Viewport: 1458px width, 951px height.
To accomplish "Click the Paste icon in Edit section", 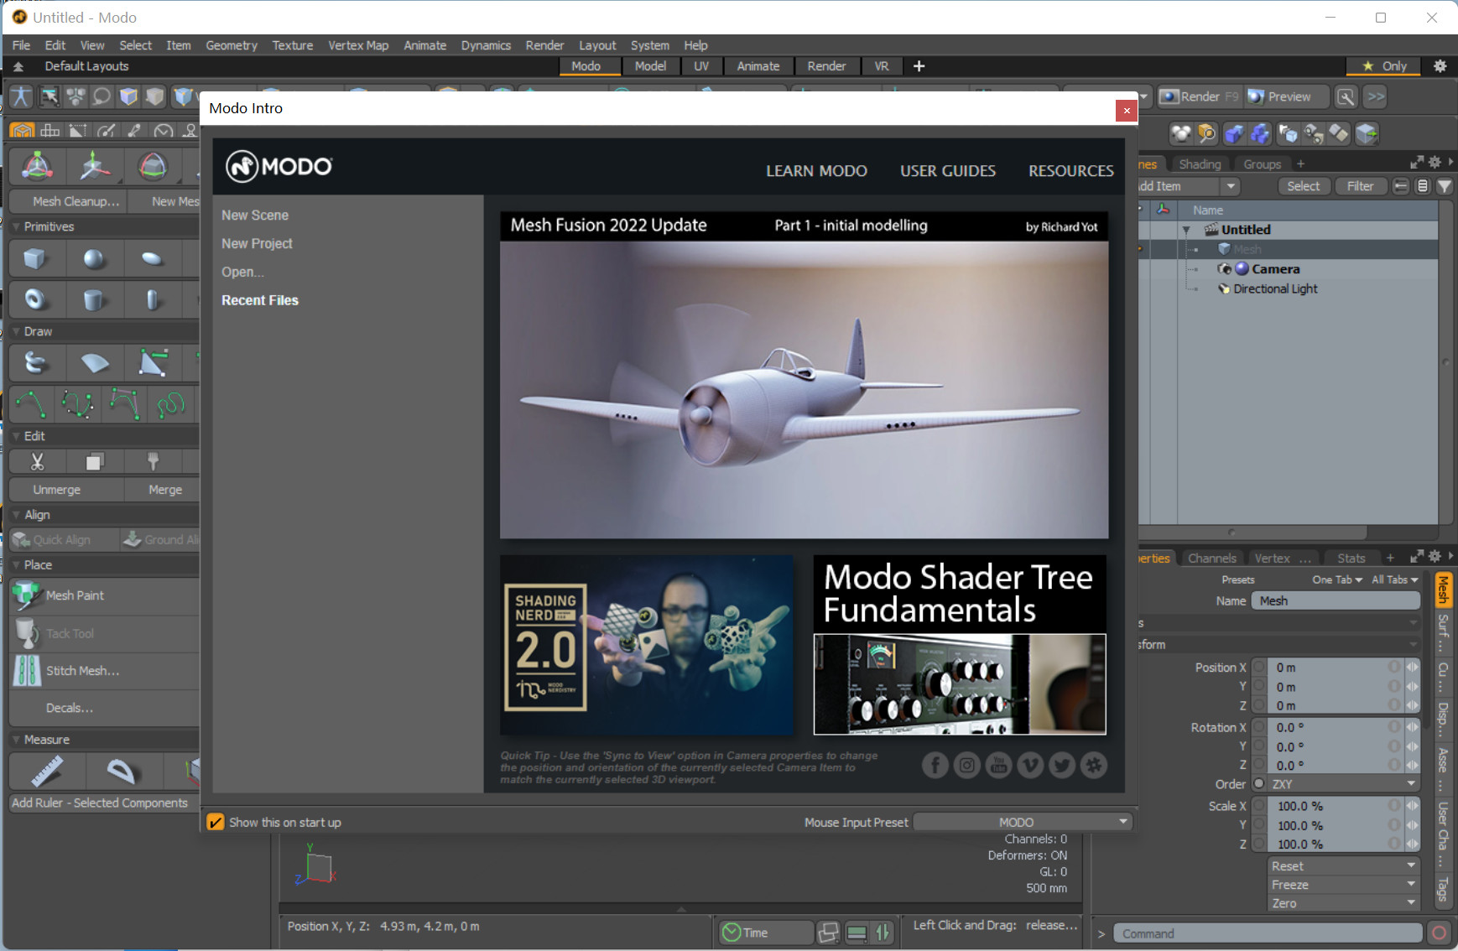I will point(152,461).
